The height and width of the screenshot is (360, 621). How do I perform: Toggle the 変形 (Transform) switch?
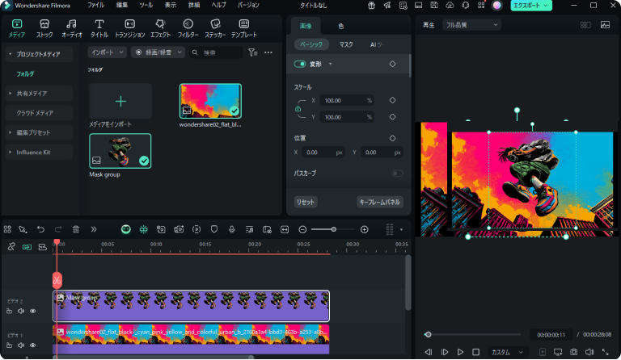coord(300,64)
